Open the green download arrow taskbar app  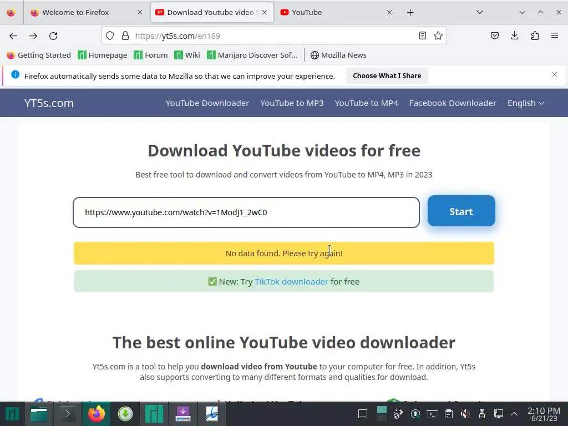tap(125, 414)
